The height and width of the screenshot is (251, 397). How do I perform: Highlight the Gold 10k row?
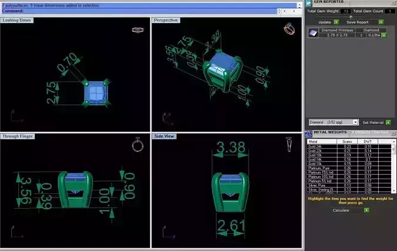[349, 164]
